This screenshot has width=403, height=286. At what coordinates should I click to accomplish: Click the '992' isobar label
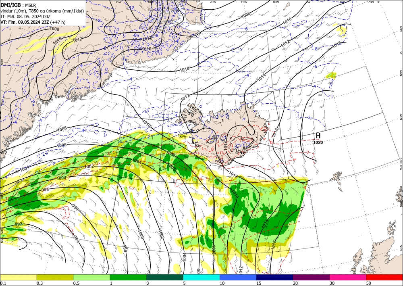point(19,224)
